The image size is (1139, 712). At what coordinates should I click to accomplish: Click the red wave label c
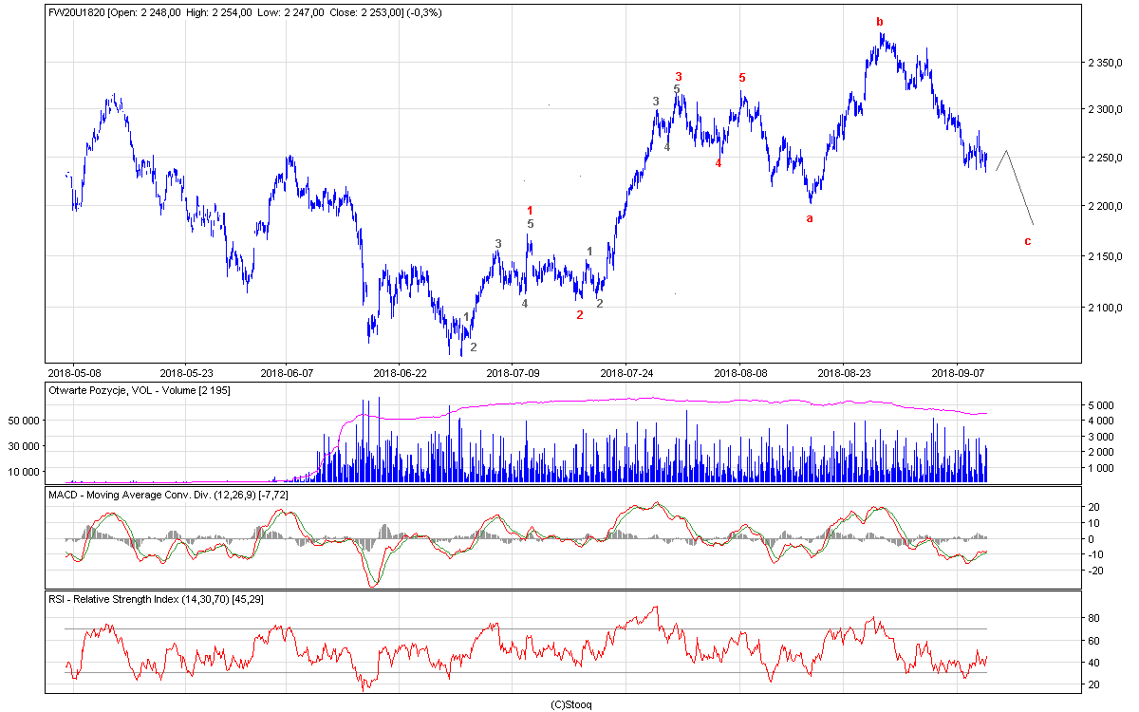pyautogui.click(x=1027, y=241)
